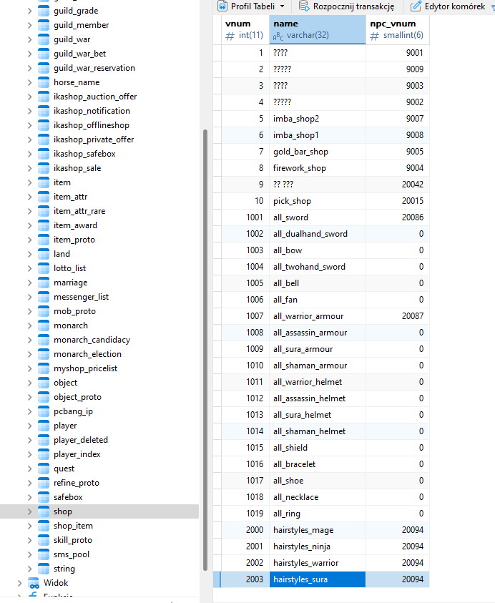The width and height of the screenshot is (495, 603).
Task: Select cell hairstyles_sura
Action: point(318,579)
